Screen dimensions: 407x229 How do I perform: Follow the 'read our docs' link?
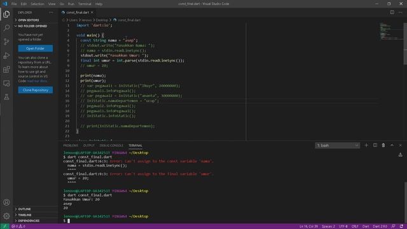(x=37, y=81)
